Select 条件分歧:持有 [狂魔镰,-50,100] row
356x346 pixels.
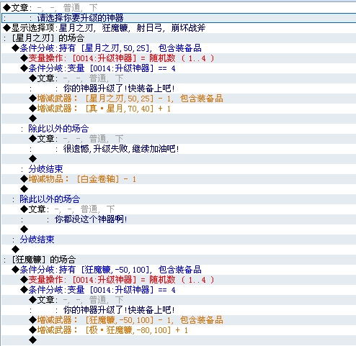[x=179, y=270]
